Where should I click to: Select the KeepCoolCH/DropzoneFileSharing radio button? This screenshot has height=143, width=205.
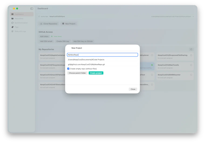pyautogui.click(x=191, y=55)
